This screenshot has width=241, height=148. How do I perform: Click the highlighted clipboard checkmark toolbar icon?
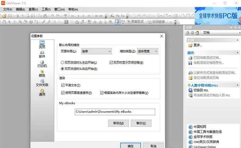point(118,22)
